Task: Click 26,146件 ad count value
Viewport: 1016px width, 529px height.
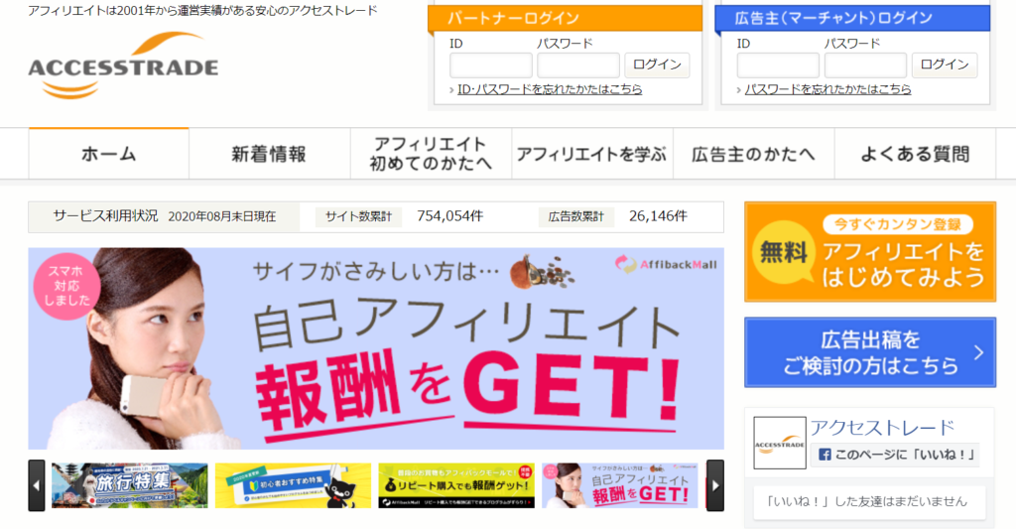Action: [x=658, y=216]
